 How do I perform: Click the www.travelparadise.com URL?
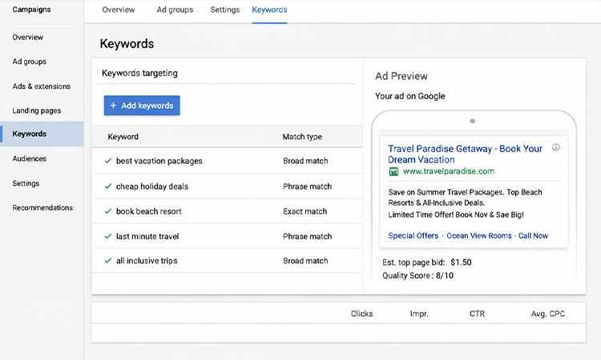click(x=449, y=171)
